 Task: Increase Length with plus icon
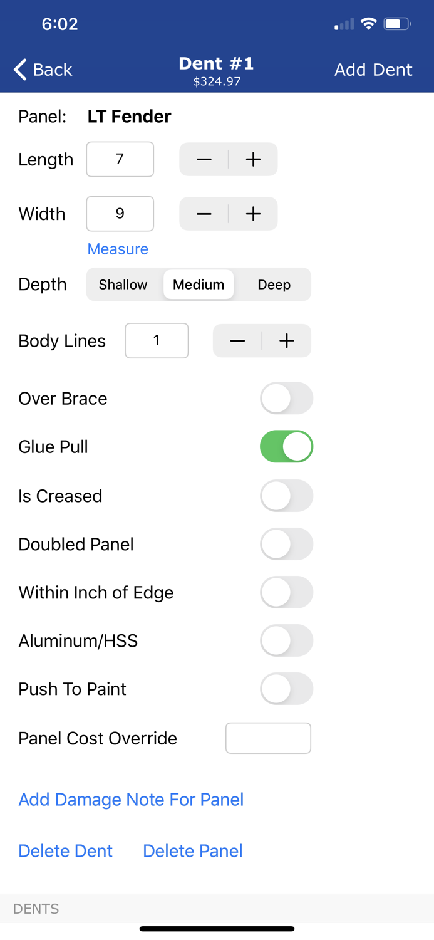253,160
